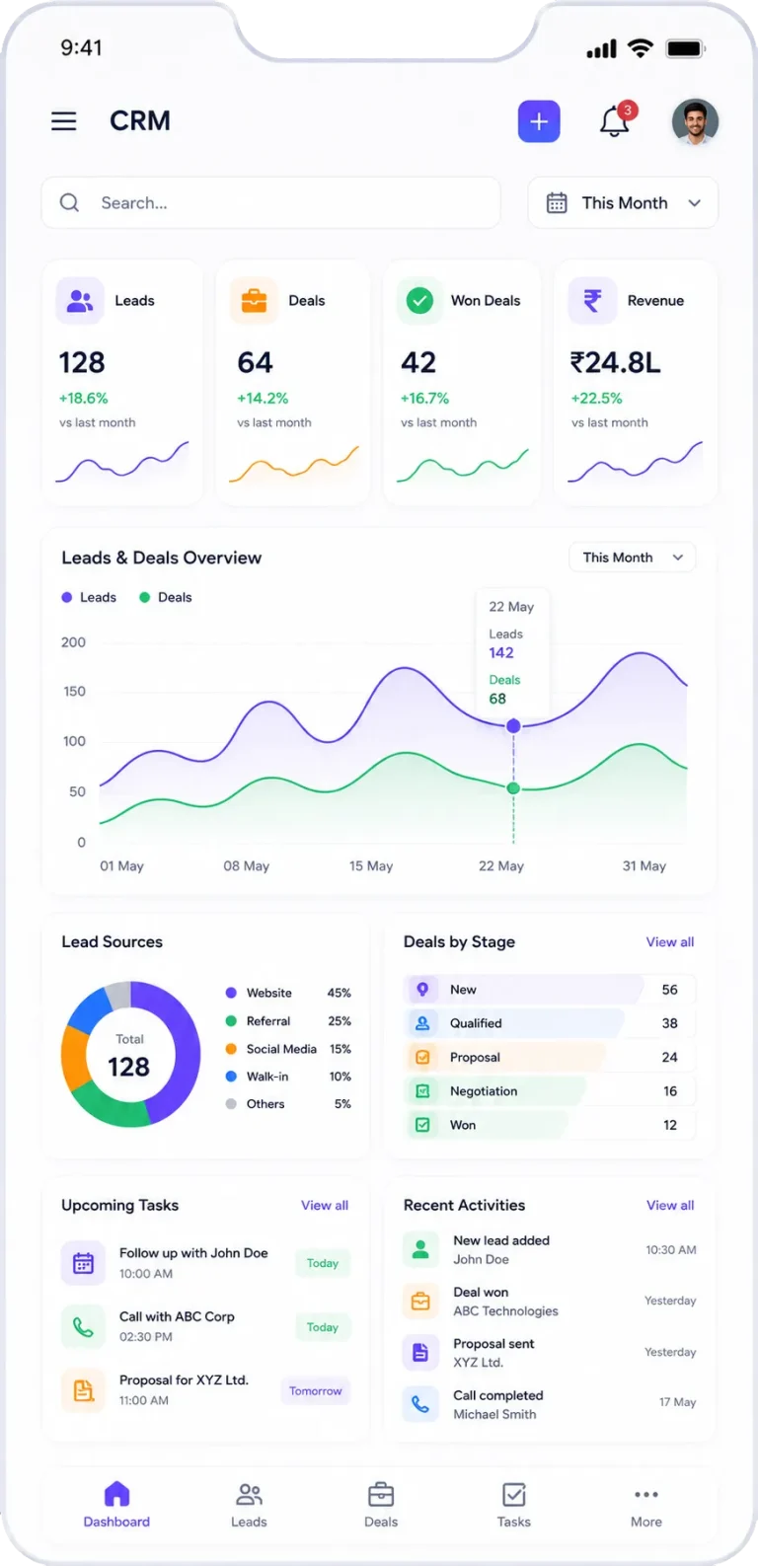758x1566 pixels.
Task: Click the Won stage check icon
Action: tap(422, 1125)
